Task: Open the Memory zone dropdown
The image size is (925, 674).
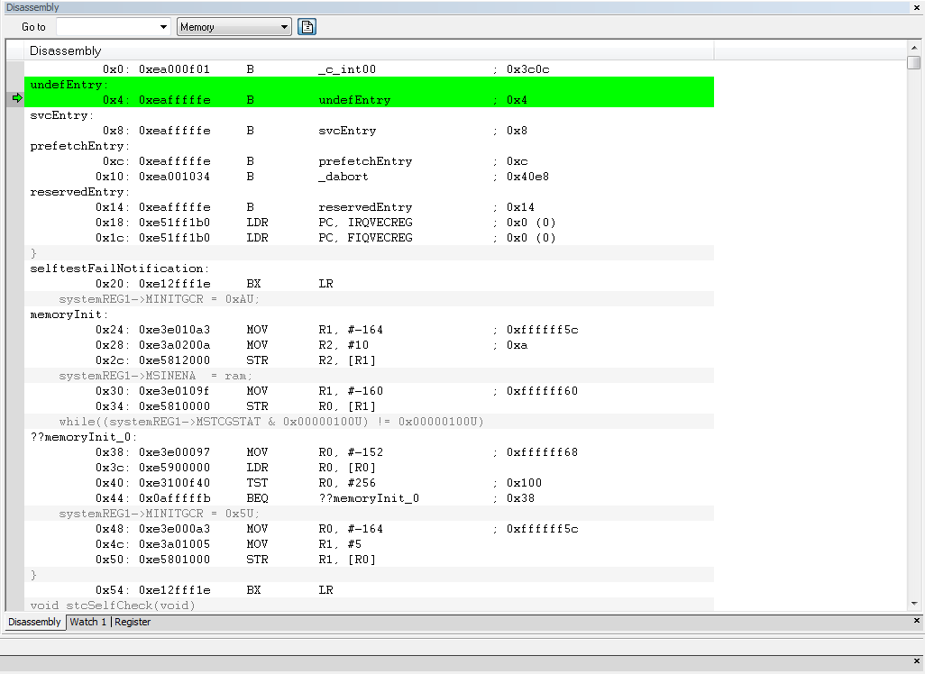Action: tap(234, 27)
